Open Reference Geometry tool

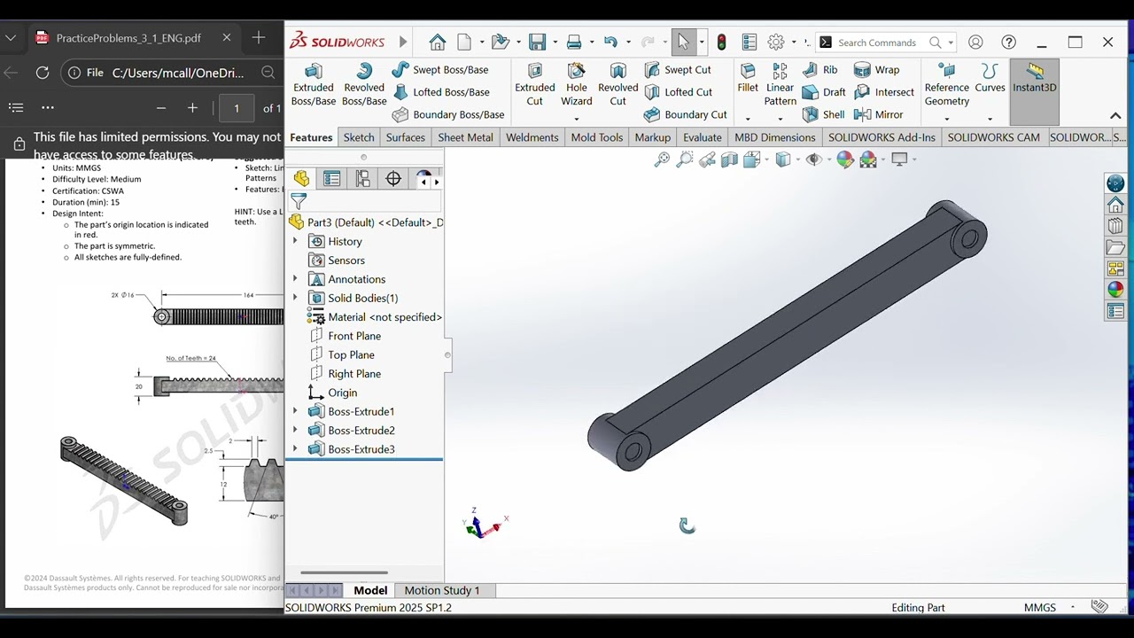click(x=947, y=85)
